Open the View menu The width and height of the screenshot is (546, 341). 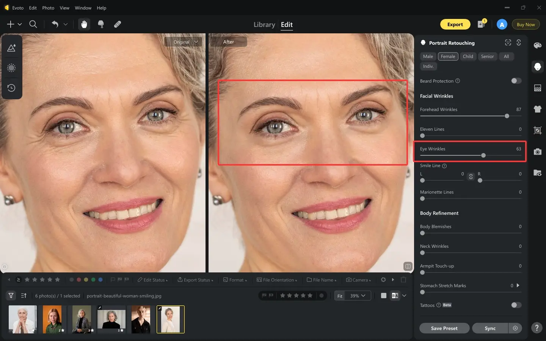pyautogui.click(x=64, y=8)
